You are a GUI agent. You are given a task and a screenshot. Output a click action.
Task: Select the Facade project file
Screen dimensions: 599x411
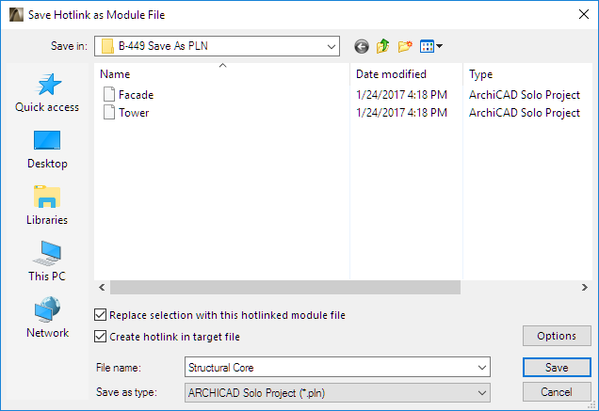click(x=136, y=95)
